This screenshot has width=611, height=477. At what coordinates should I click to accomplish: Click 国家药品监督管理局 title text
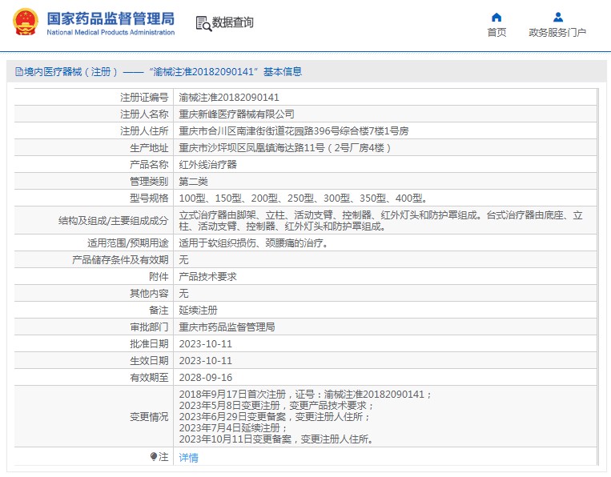[111, 18]
